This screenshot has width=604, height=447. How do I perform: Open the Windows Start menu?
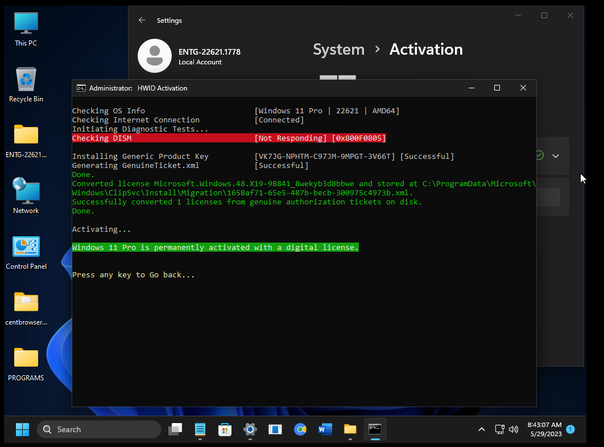22,429
